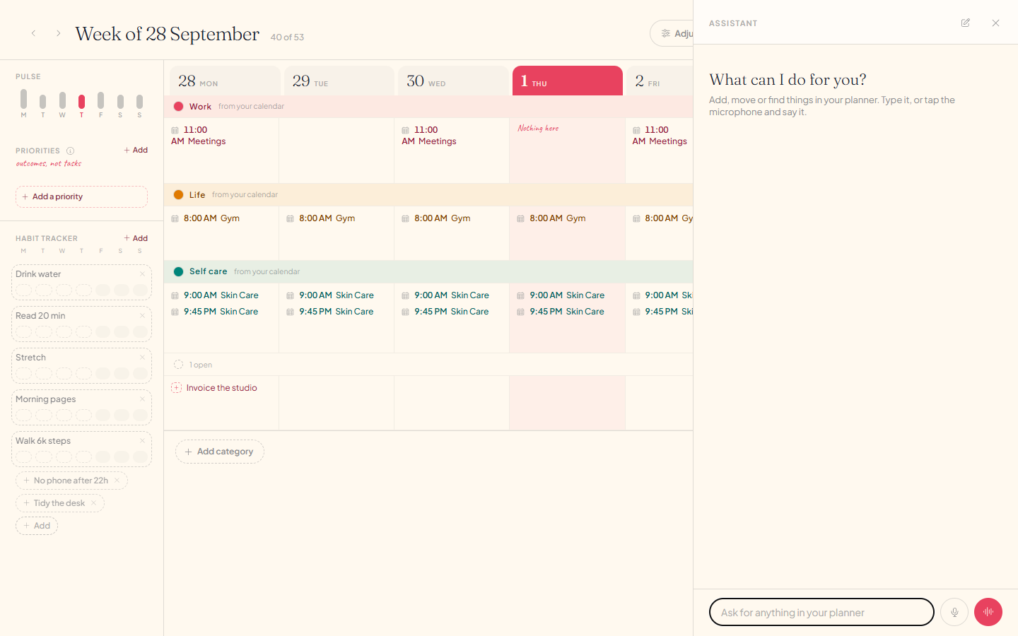Expand the 1 open tasks row

(428, 365)
